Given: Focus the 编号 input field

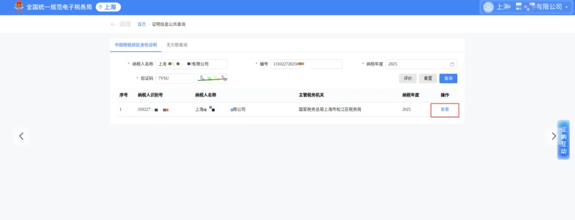Looking at the screenshot, I should tap(306, 64).
